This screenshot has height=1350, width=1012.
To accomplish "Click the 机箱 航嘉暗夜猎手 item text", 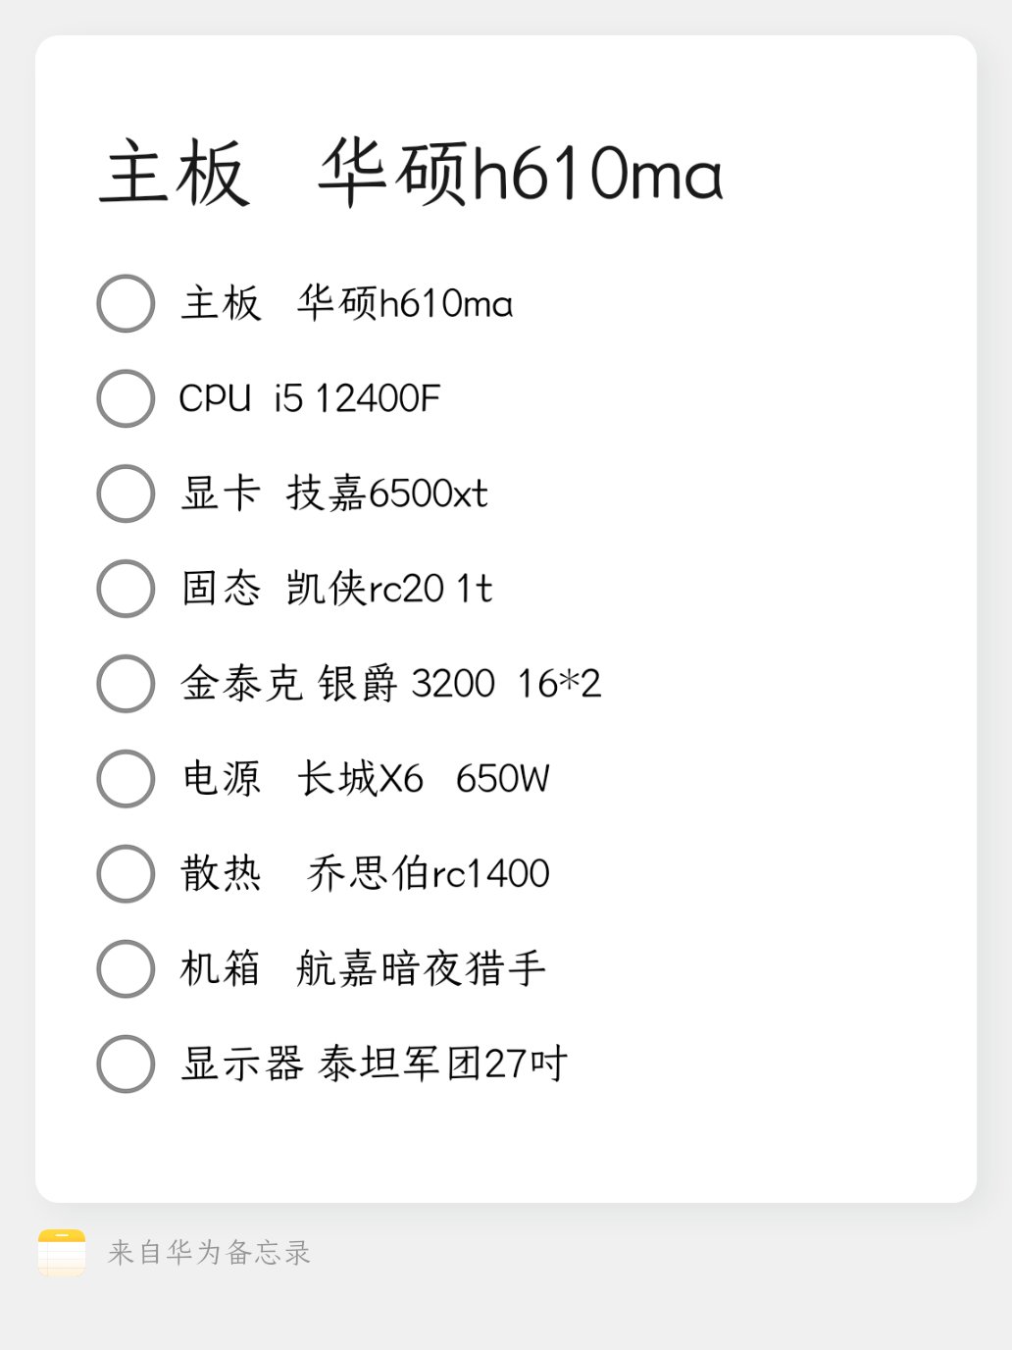I will click(363, 969).
